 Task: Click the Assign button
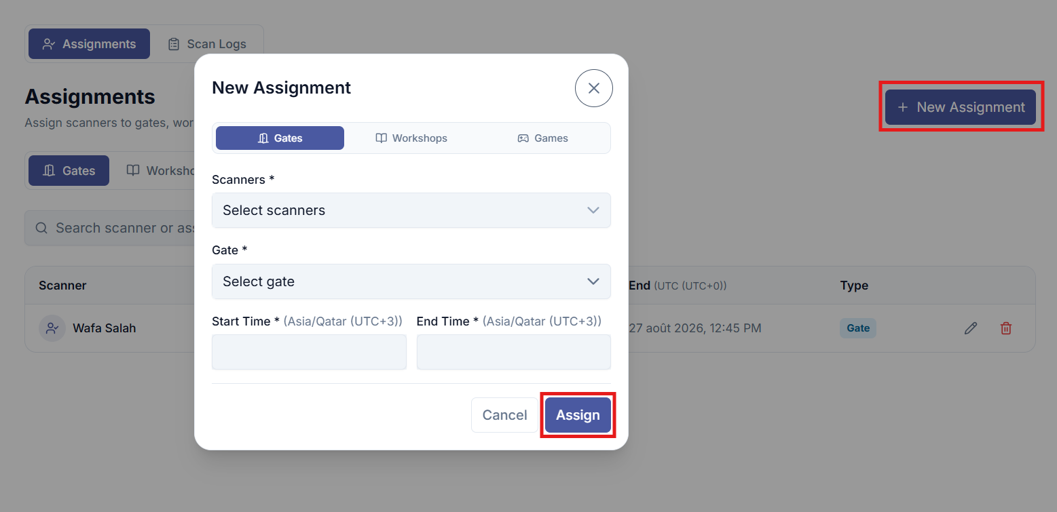coord(578,415)
